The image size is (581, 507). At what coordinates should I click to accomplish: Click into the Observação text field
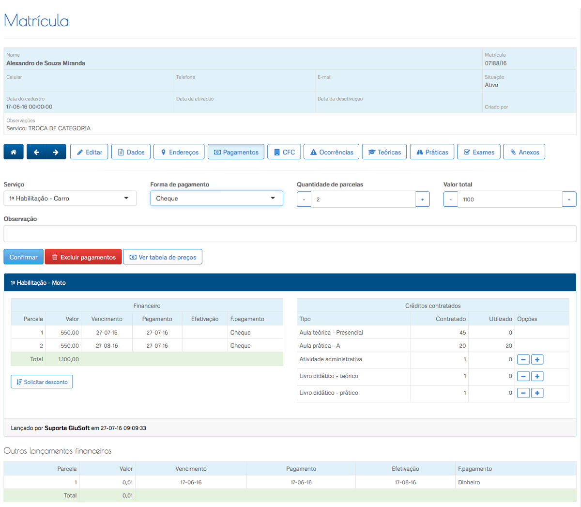tap(290, 233)
